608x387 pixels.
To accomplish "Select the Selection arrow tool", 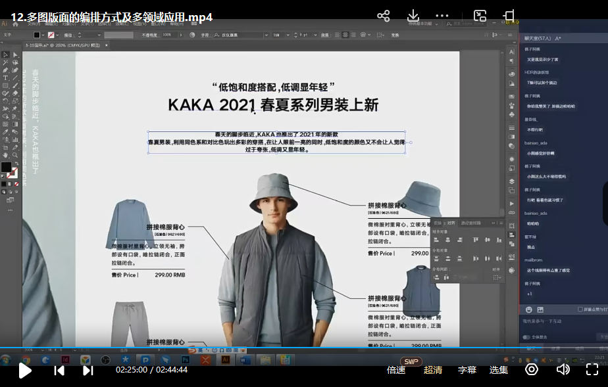I will [5, 55].
